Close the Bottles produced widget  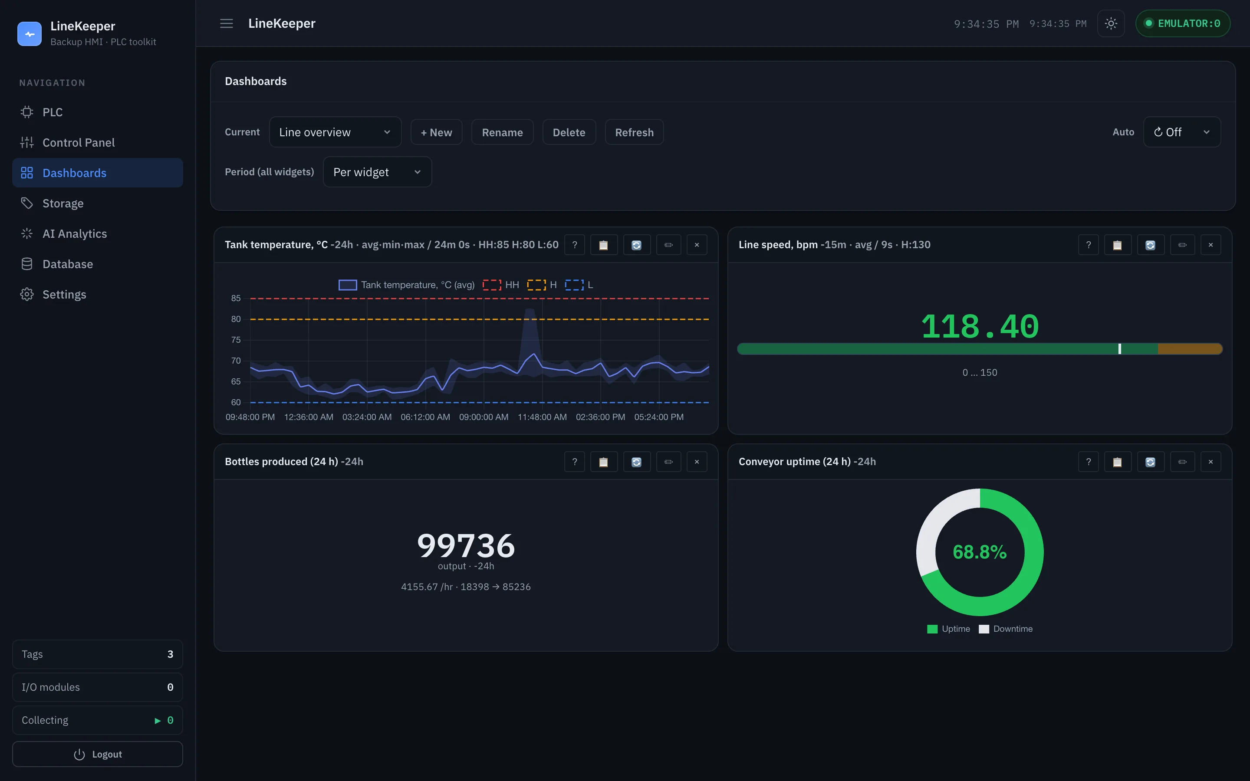click(x=697, y=462)
